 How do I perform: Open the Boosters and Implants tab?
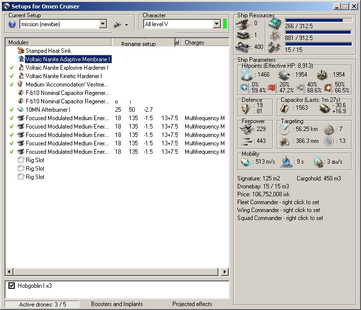click(x=117, y=304)
